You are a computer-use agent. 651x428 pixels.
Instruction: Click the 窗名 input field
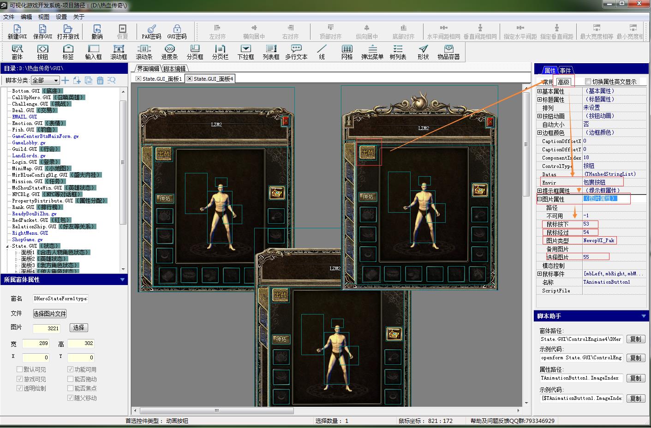click(60, 299)
